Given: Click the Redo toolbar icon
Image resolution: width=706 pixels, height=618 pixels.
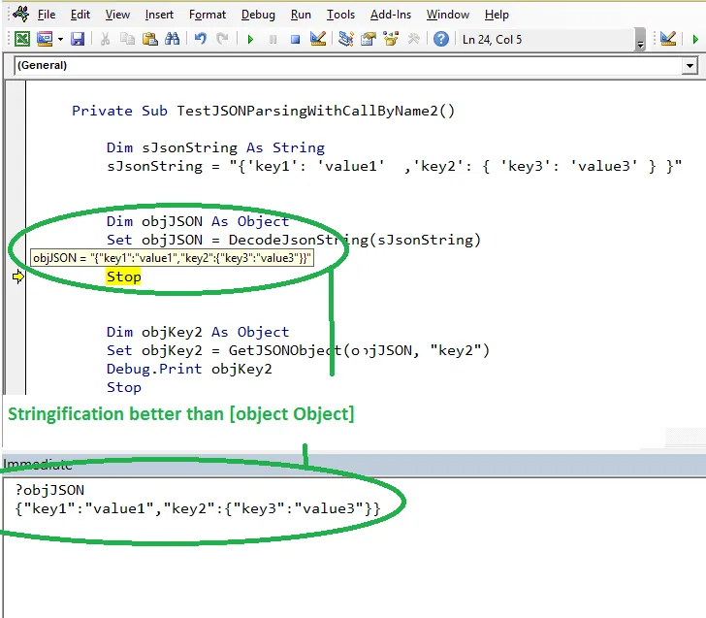Looking at the screenshot, I should [x=222, y=39].
